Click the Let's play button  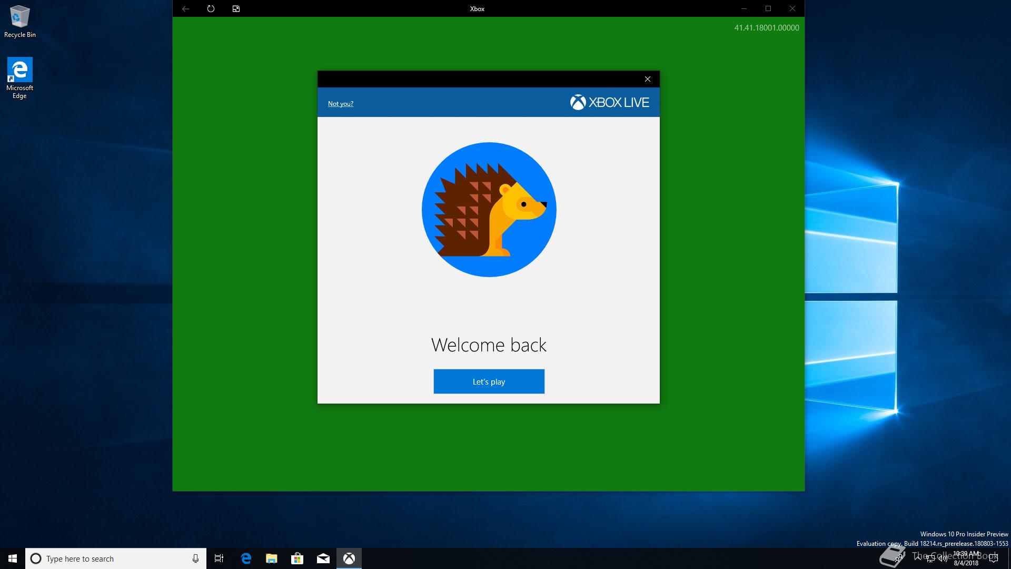489,381
